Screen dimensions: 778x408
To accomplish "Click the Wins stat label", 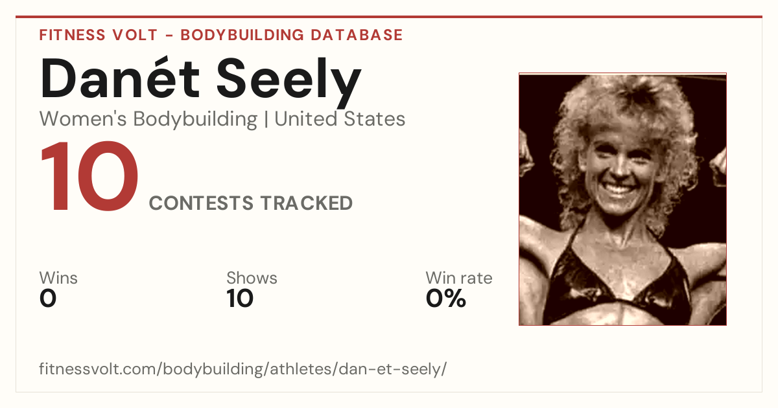I will (x=58, y=278).
